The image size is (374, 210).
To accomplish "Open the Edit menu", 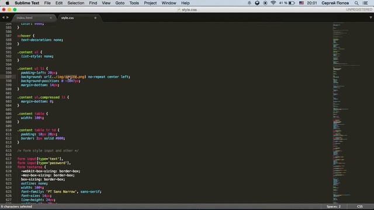I will click(59, 3).
